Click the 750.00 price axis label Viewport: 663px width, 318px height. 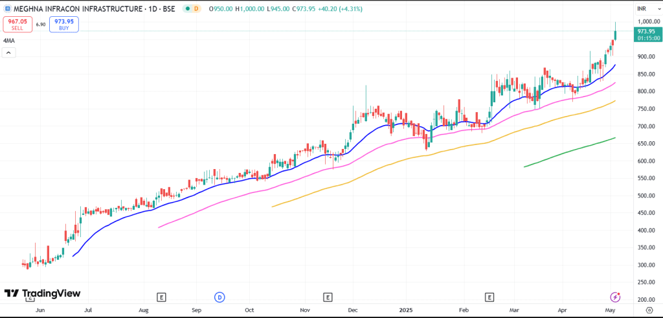[646, 109]
